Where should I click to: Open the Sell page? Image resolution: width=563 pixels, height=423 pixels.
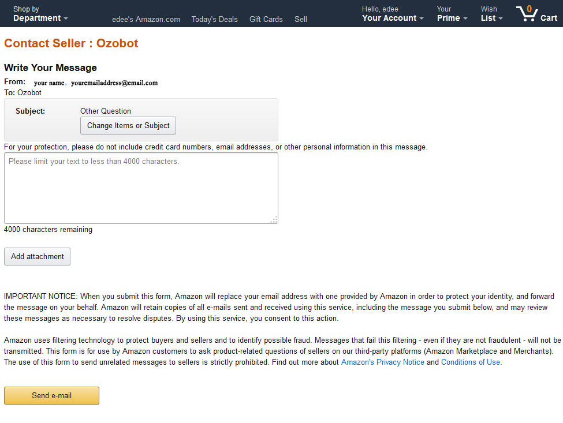click(301, 20)
